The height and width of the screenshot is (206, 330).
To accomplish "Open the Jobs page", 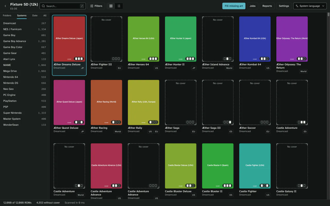I will coord(253,6).
